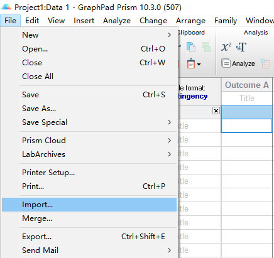This screenshot has height=258, width=274.
Task: Choose Close from the File menu
Action: pos(89,63)
